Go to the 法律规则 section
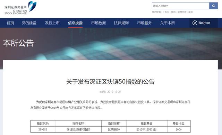This screenshot has width=222, height=135. [121, 23]
